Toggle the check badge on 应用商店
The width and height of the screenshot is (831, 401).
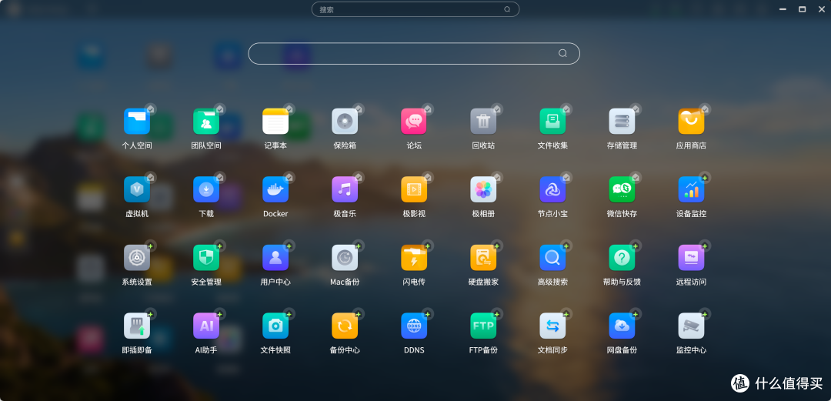(x=704, y=109)
